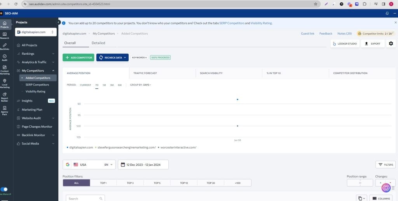Expand the Website Audit menu
Image resolution: width=398 pixels, height=201 pixels.
click(x=35, y=118)
